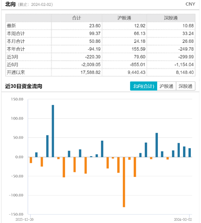Click the 50.00 y-axis label
Screen dimensions: 201x223
18,138
